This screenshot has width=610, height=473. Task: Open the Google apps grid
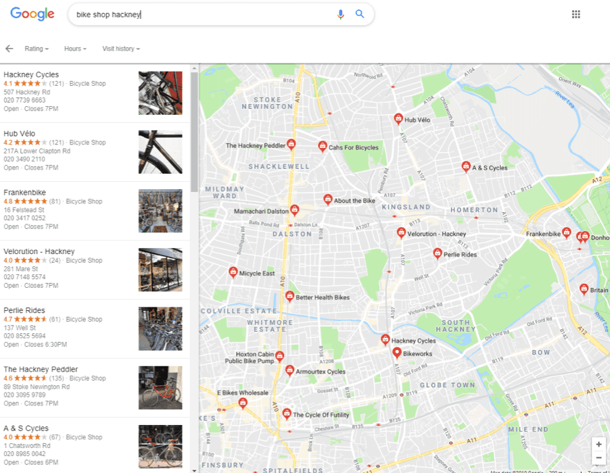point(576,14)
